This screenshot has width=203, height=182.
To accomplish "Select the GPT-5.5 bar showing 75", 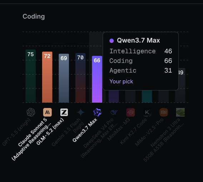I will (x=30, y=76).
